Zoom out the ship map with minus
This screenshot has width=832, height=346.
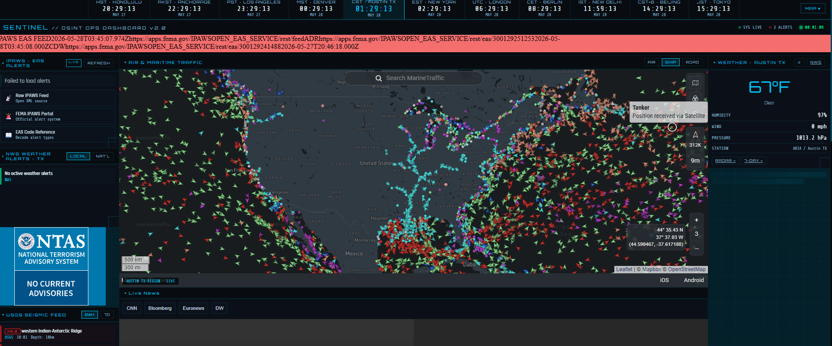tap(697, 249)
